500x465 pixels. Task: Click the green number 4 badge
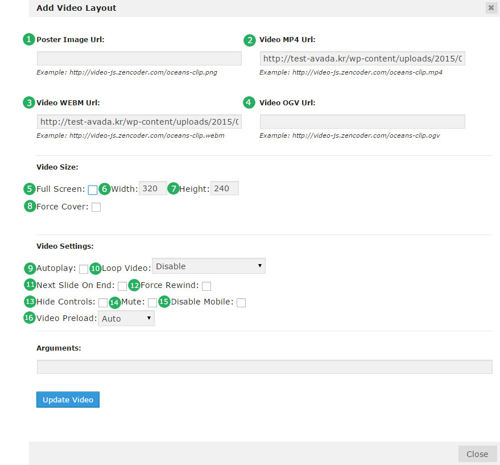pyautogui.click(x=250, y=103)
